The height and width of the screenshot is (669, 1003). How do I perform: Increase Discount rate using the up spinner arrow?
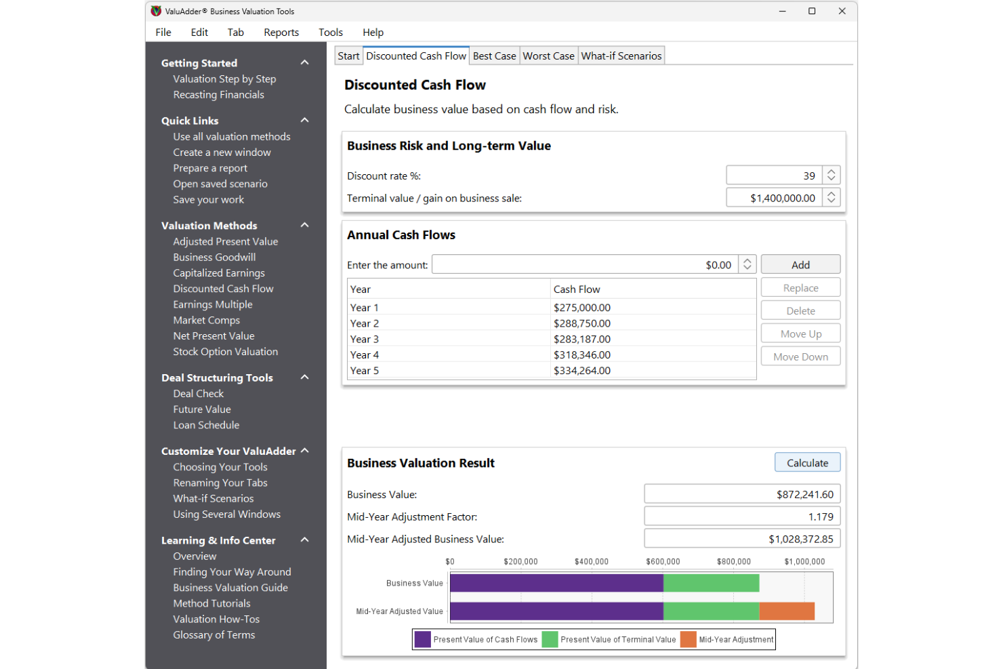(x=832, y=171)
